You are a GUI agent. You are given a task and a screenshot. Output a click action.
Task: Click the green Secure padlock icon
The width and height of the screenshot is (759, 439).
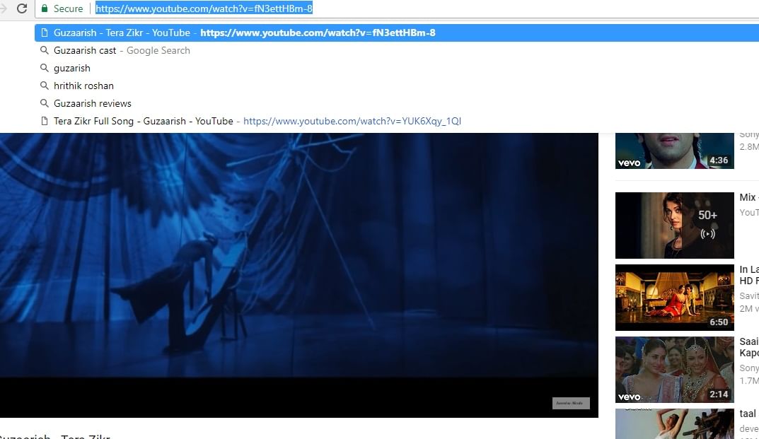[x=45, y=8]
